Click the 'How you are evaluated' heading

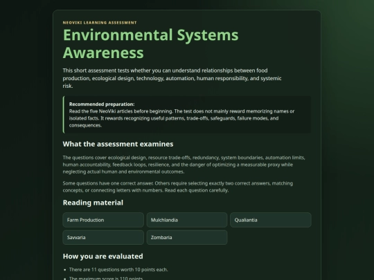click(103, 256)
